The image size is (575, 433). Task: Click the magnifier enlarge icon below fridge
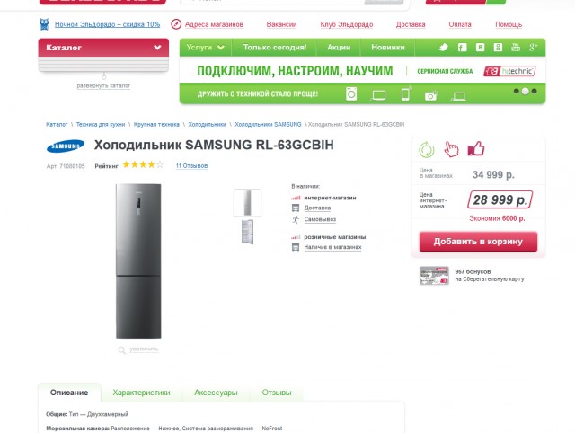click(x=123, y=349)
